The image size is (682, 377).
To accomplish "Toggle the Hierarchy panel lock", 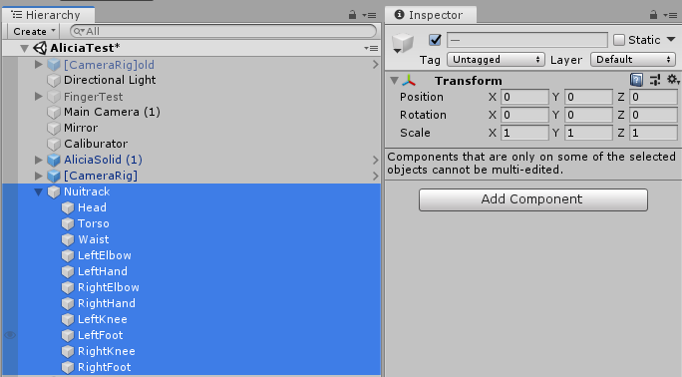I will click(352, 15).
